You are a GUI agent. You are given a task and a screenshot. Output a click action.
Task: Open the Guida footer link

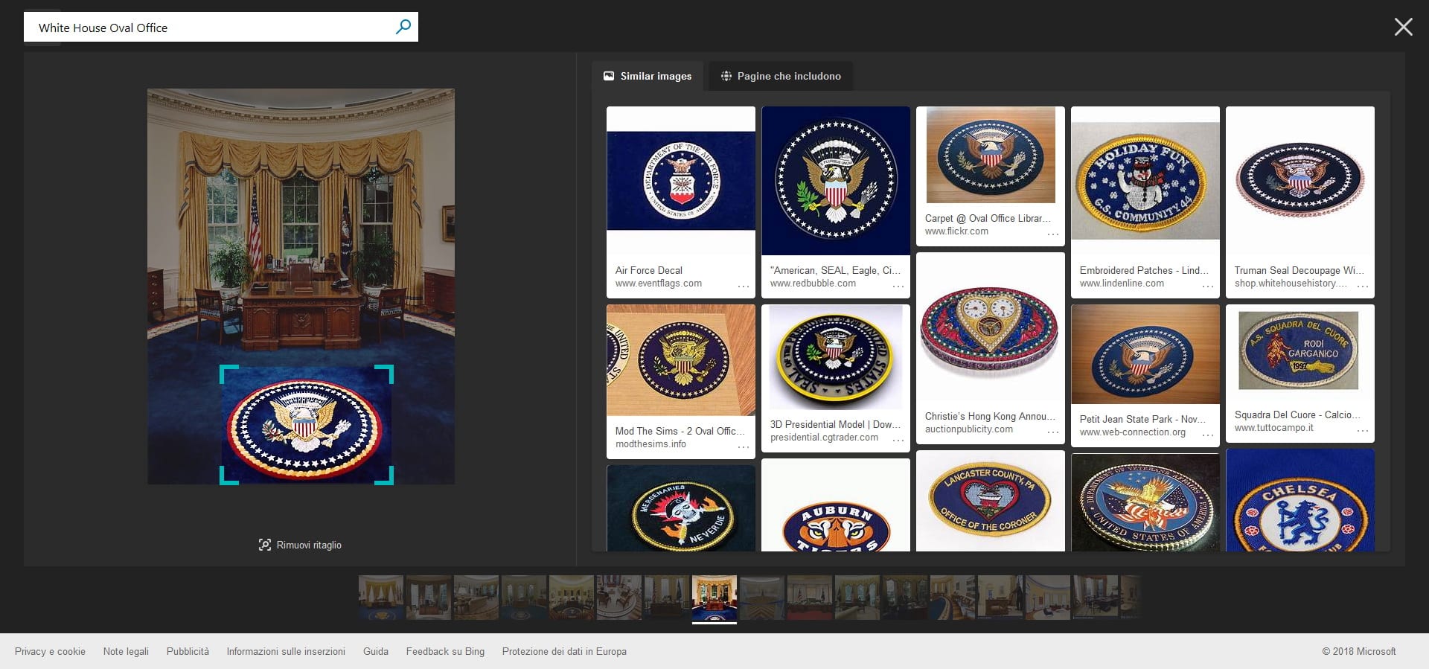click(x=375, y=651)
